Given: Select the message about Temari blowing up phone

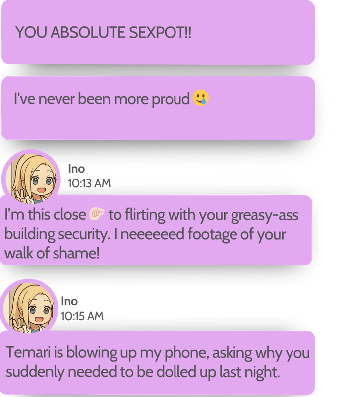Looking at the screenshot, I should point(157,362).
